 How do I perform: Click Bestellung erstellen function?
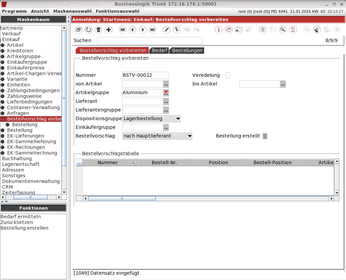tap(24, 228)
